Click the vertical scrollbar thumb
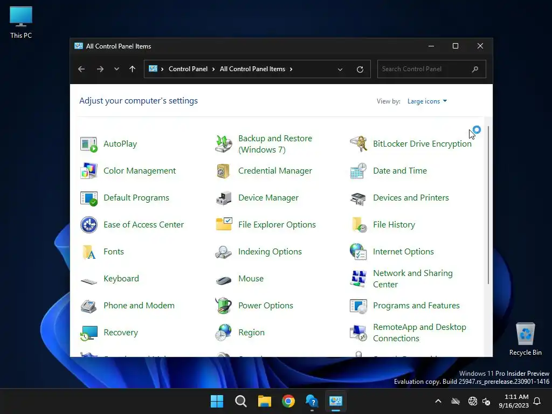 (488, 205)
